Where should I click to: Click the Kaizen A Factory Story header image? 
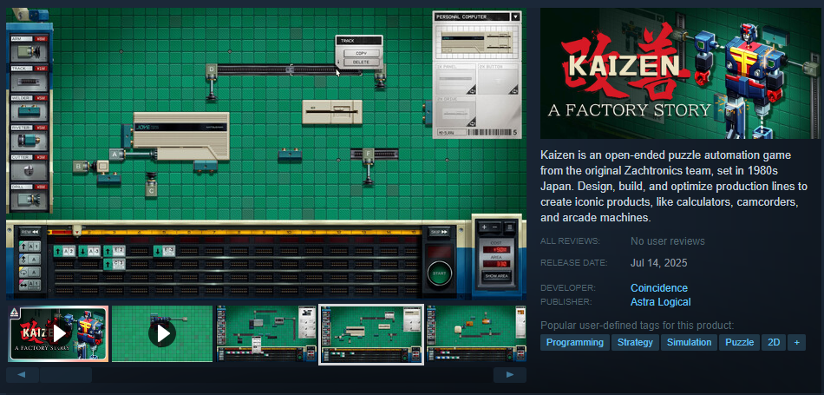pos(680,73)
